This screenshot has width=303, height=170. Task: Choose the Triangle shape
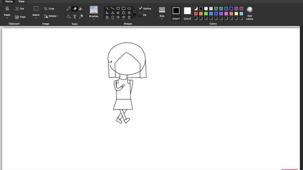click(x=113, y=13)
